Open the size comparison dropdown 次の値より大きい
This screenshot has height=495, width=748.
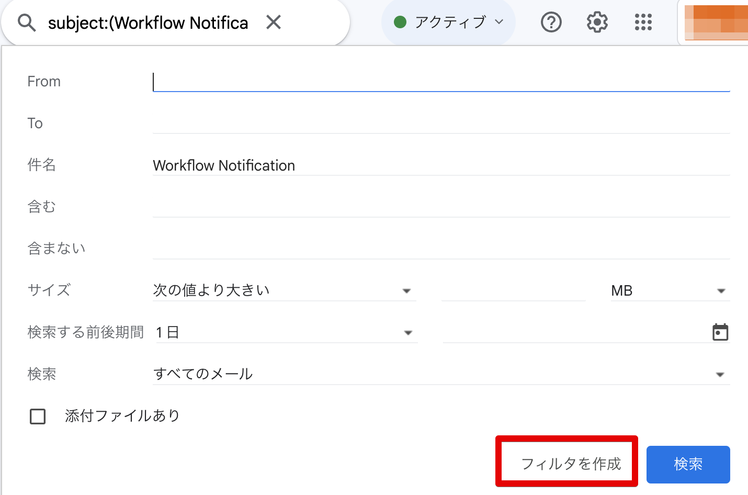click(406, 290)
